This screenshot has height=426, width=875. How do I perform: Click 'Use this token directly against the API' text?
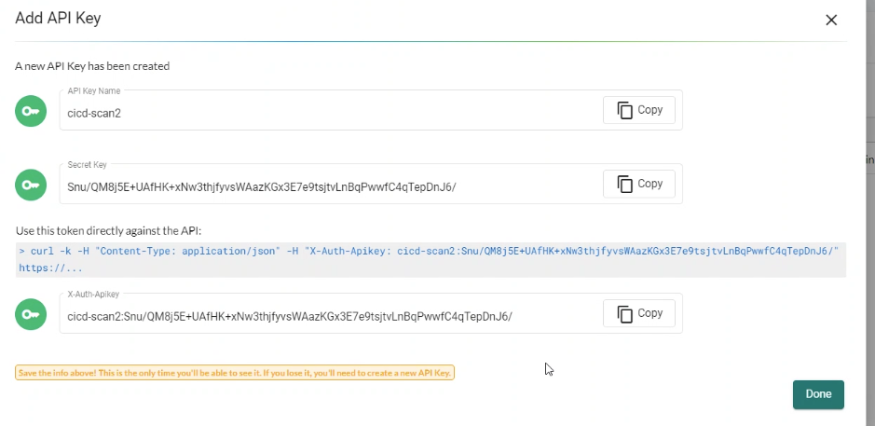pos(108,230)
